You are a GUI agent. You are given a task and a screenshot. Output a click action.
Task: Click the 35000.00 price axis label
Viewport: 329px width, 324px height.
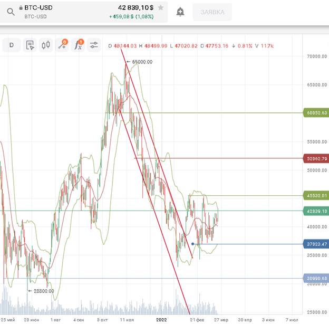pyautogui.click(x=317, y=255)
